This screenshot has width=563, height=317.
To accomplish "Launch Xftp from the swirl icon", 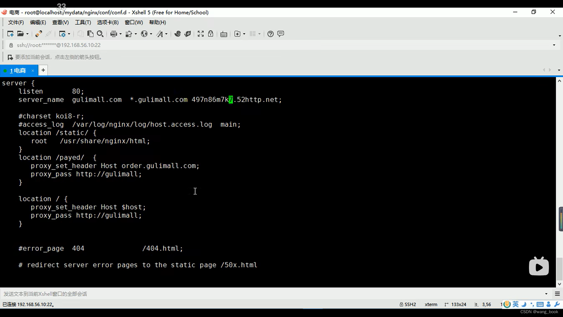I will 177,34.
